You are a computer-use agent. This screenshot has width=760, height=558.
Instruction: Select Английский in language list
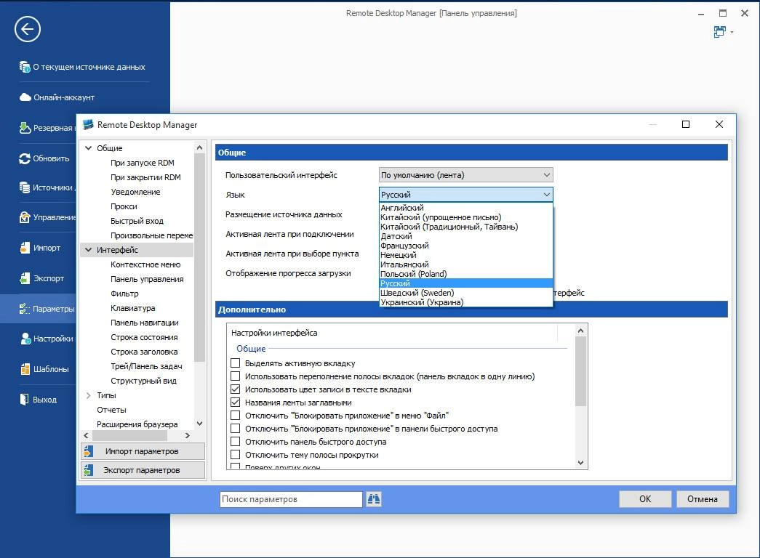click(x=465, y=208)
